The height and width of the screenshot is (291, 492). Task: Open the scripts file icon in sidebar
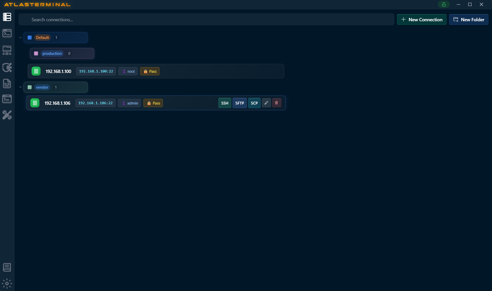pos(7,84)
